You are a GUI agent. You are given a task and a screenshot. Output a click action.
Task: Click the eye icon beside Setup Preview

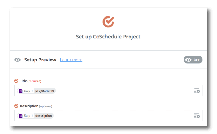point(17,60)
